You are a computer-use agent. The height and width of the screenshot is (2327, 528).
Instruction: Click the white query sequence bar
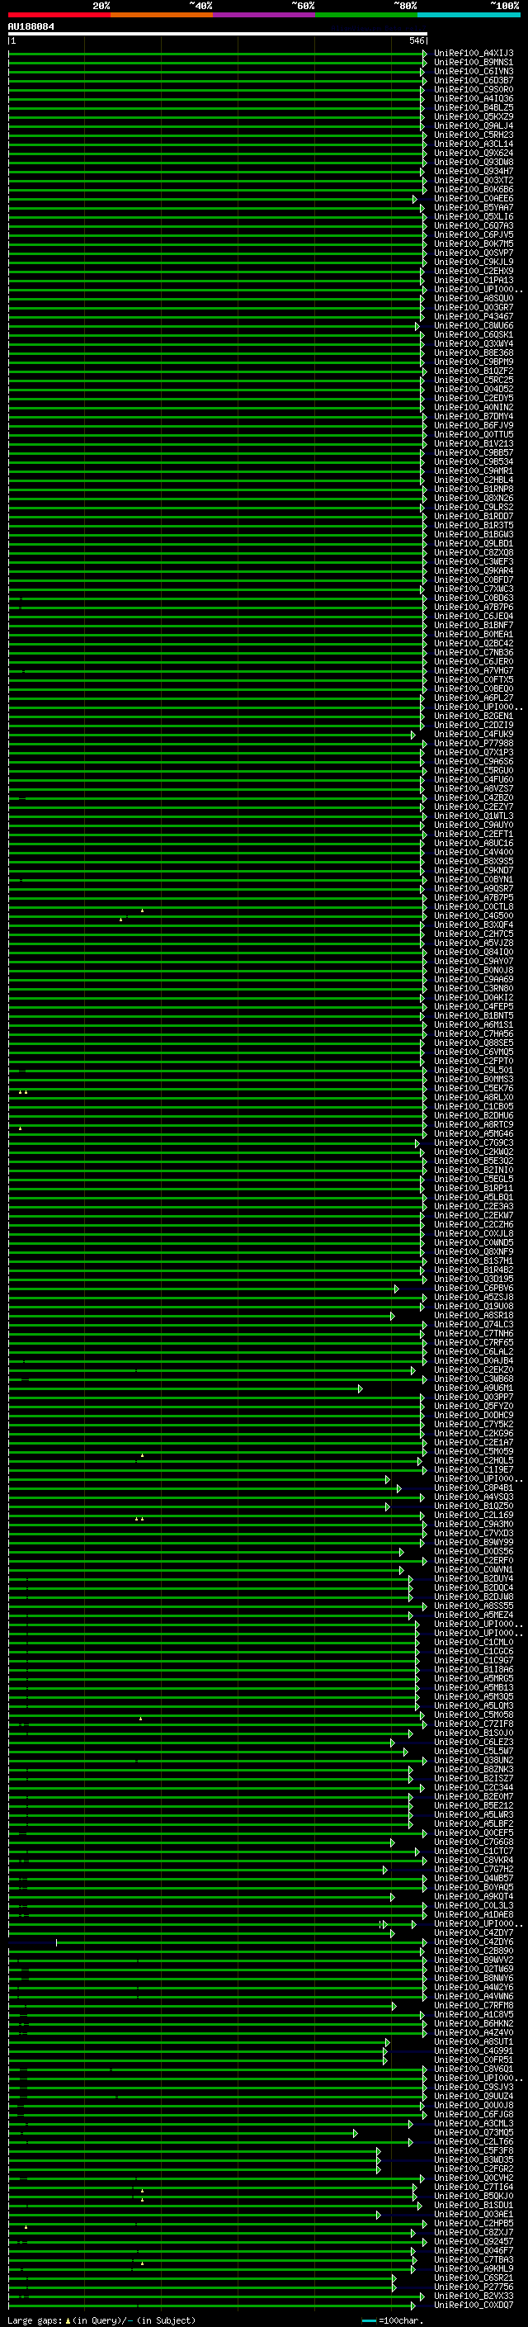pyautogui.click(x=218, y=33)
